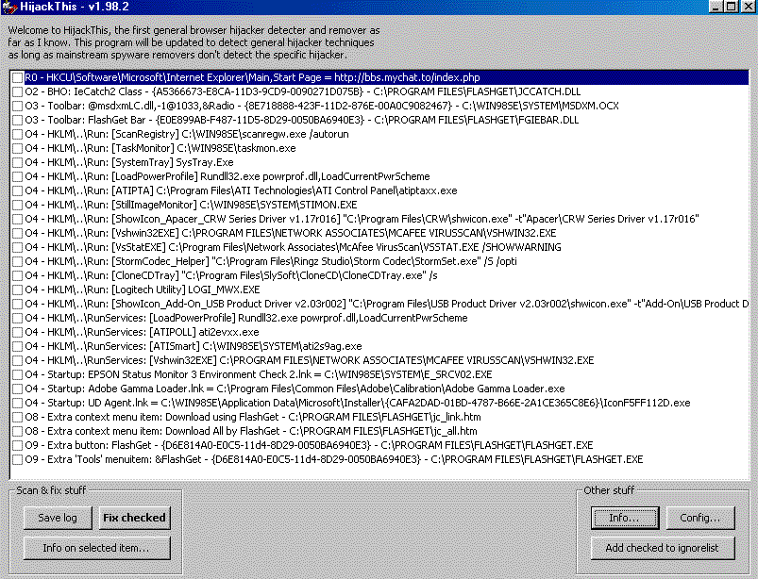Open the Config... settings
758x579 pixels.
coord(700,518)
